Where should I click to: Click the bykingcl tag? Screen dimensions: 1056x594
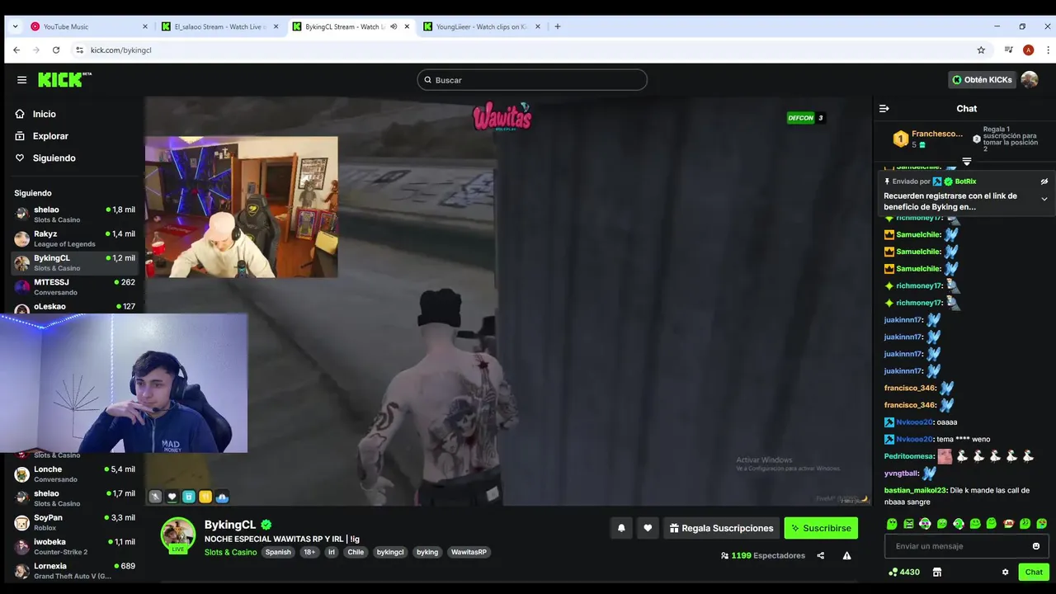click(x=390, y=552)
